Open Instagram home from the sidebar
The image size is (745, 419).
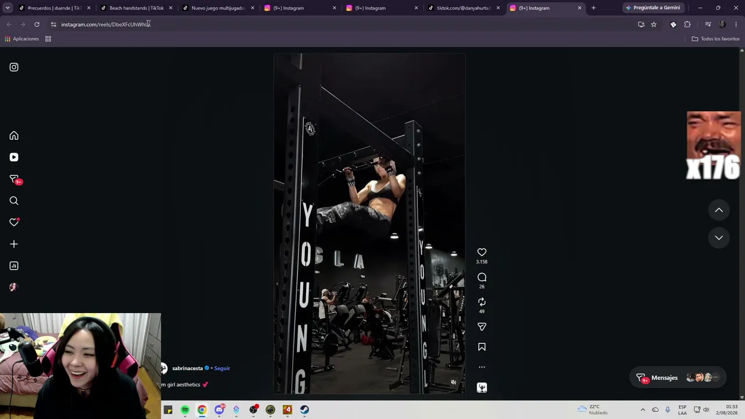click(x=14, y=136)
